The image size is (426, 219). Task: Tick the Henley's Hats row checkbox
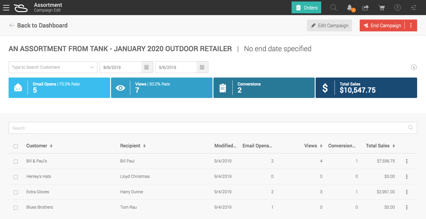(x=16, y=177)
